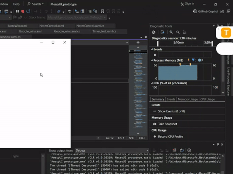Screen dimensions: 233x174
Task: Select the Summary tab in Diagnostic Tools
Action: (158, 99)
